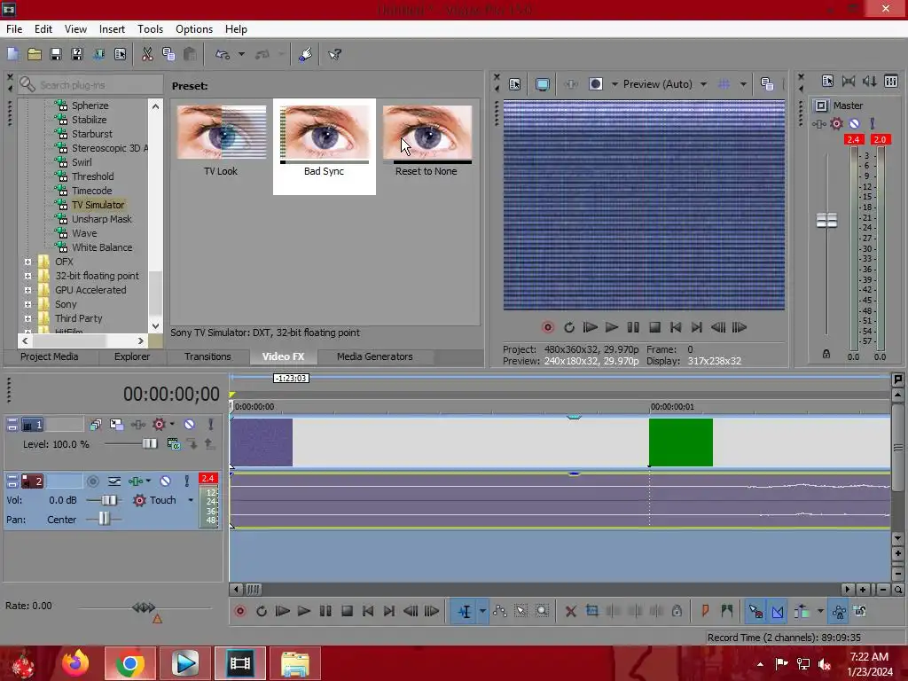Click the audio mixer properties icon

(827, 82)
